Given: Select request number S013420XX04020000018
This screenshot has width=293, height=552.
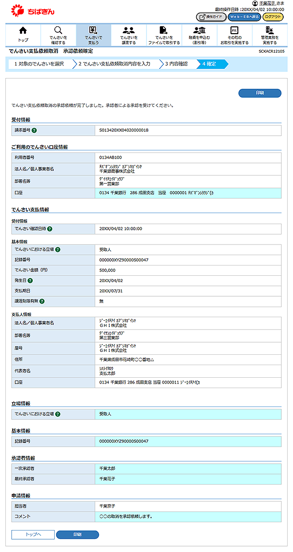Looking at the screenshot, I should (x=124, y=130).
